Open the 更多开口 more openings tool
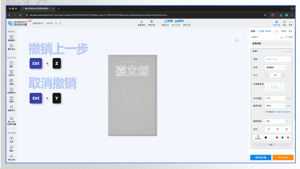The height and width of the screenshot is (169, 300). [x=11, y=47]
